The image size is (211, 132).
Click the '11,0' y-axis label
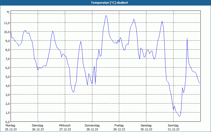click(7, 23)
